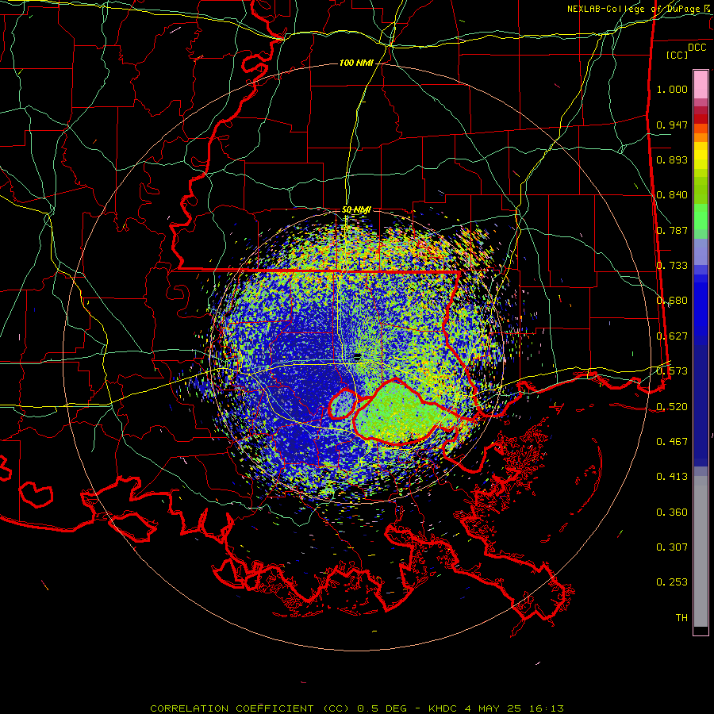Pick the red swatch above the 0.947 value
Screen dimensions: 714x714
pos(701,119)
